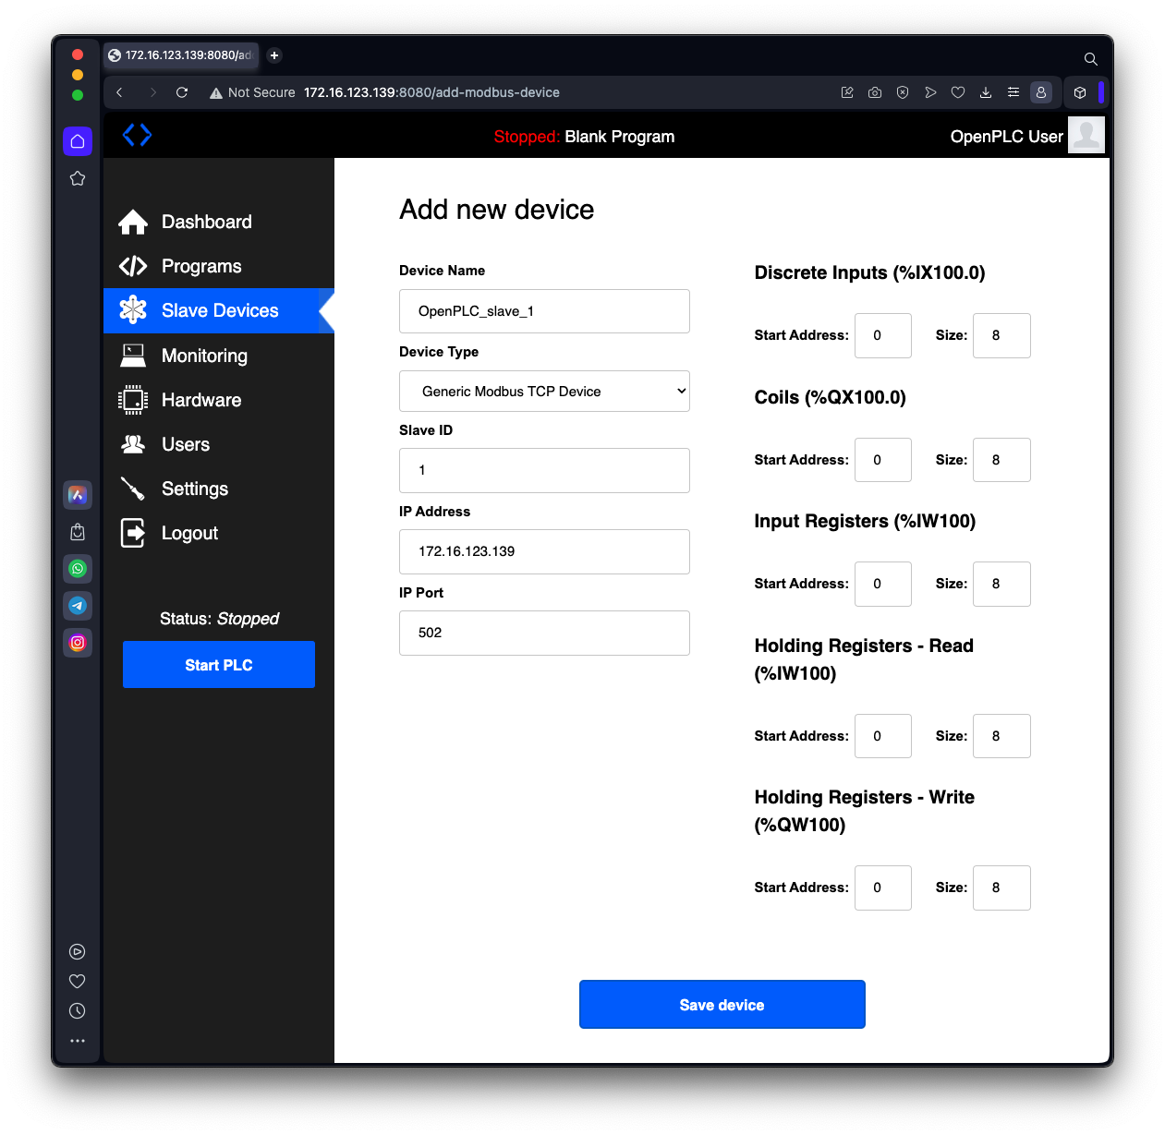Click Discrete Inputs Start Address field
The height and width of the screenshot is (1135, 1165).
tap(883, 335)
